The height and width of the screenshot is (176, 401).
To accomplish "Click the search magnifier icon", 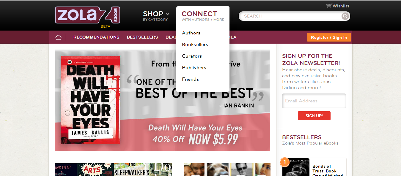I will click(x=345, y=16).
